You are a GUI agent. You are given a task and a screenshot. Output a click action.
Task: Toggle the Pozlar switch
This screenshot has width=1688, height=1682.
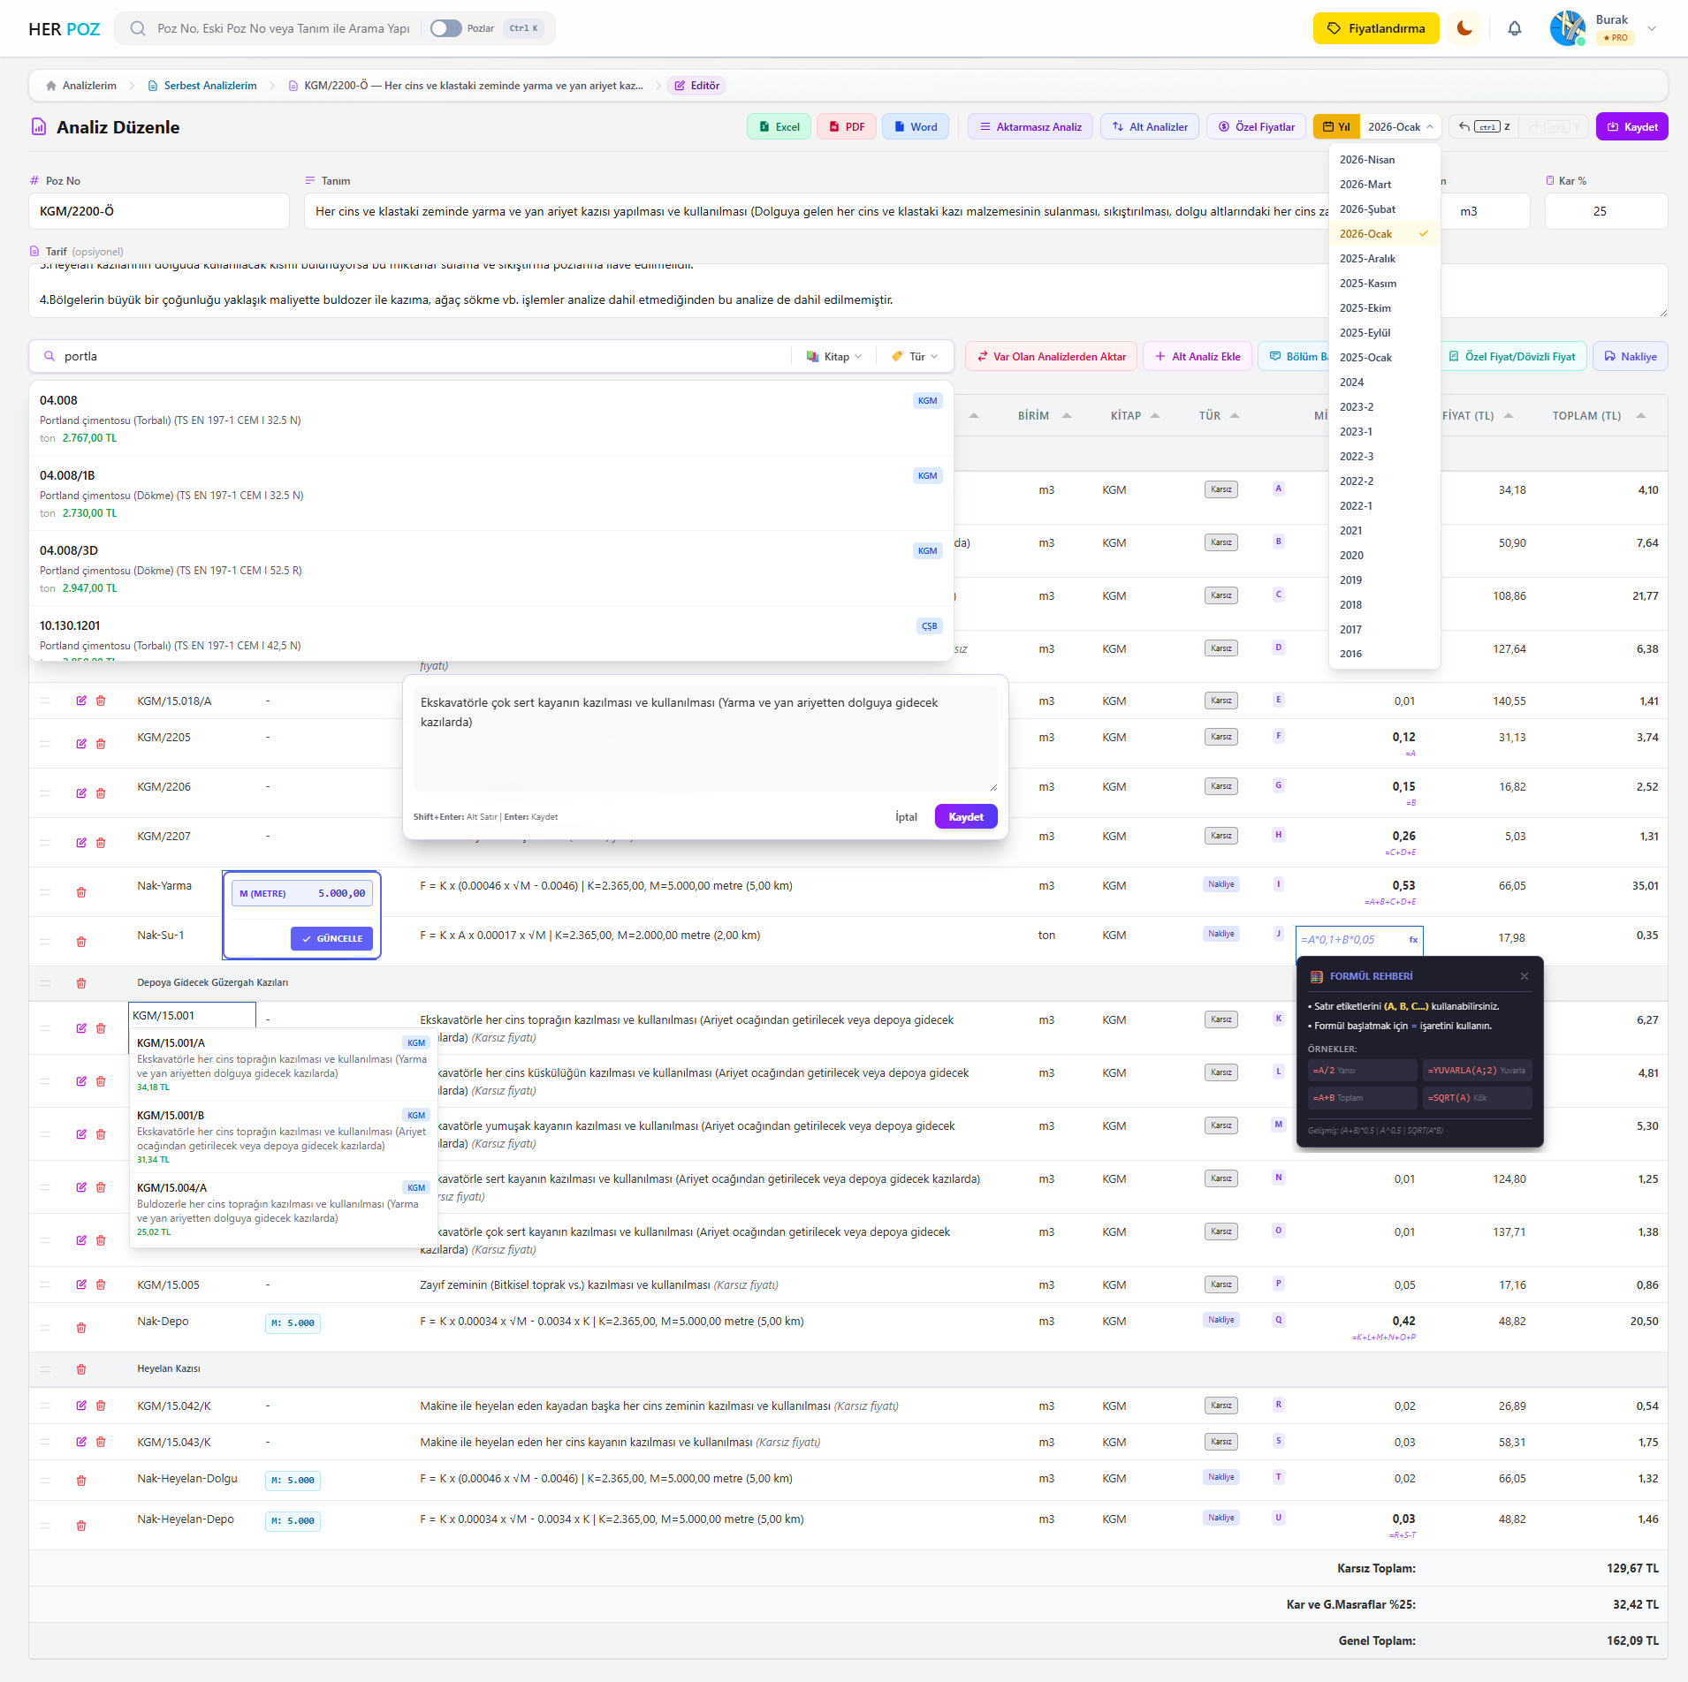446,28
